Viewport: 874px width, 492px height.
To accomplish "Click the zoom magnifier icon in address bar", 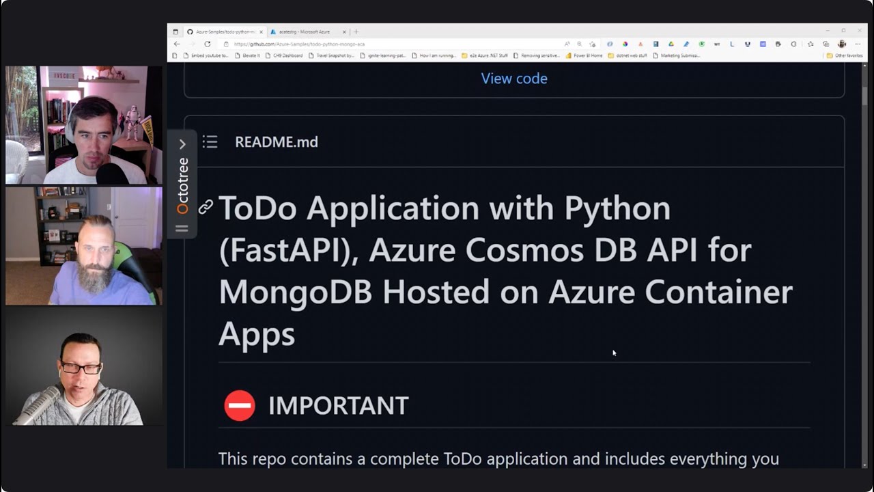I will (580, 44).
